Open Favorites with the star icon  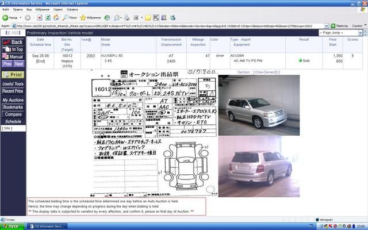pos(90,18)
